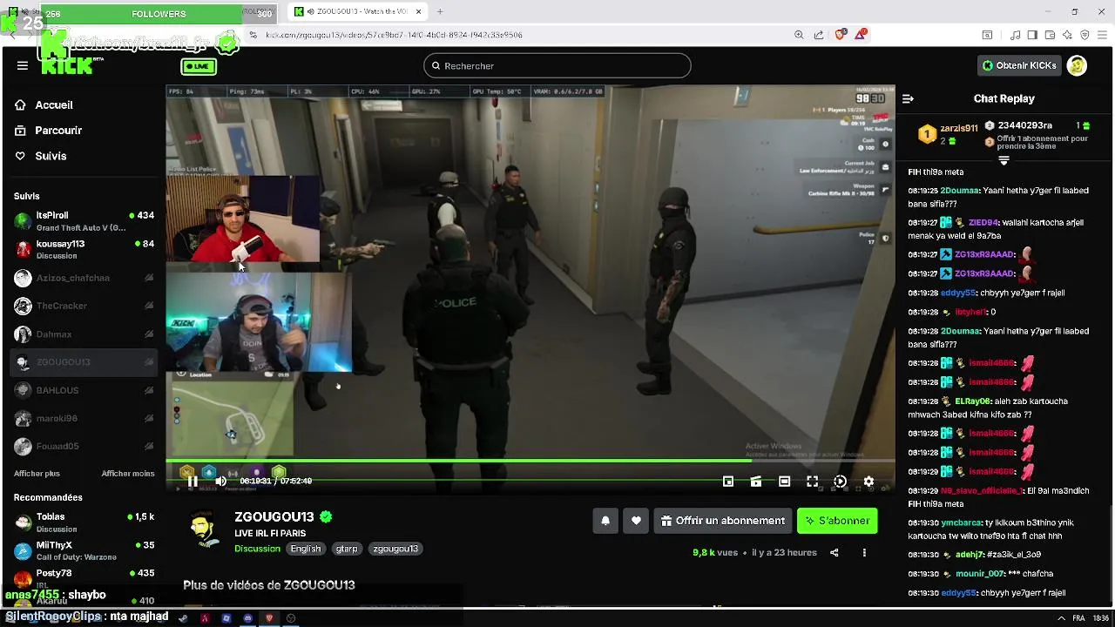Viewport: 1115px width, 627px height.
Task: Open the hamburger navigation menu
Action: (23, 65)
